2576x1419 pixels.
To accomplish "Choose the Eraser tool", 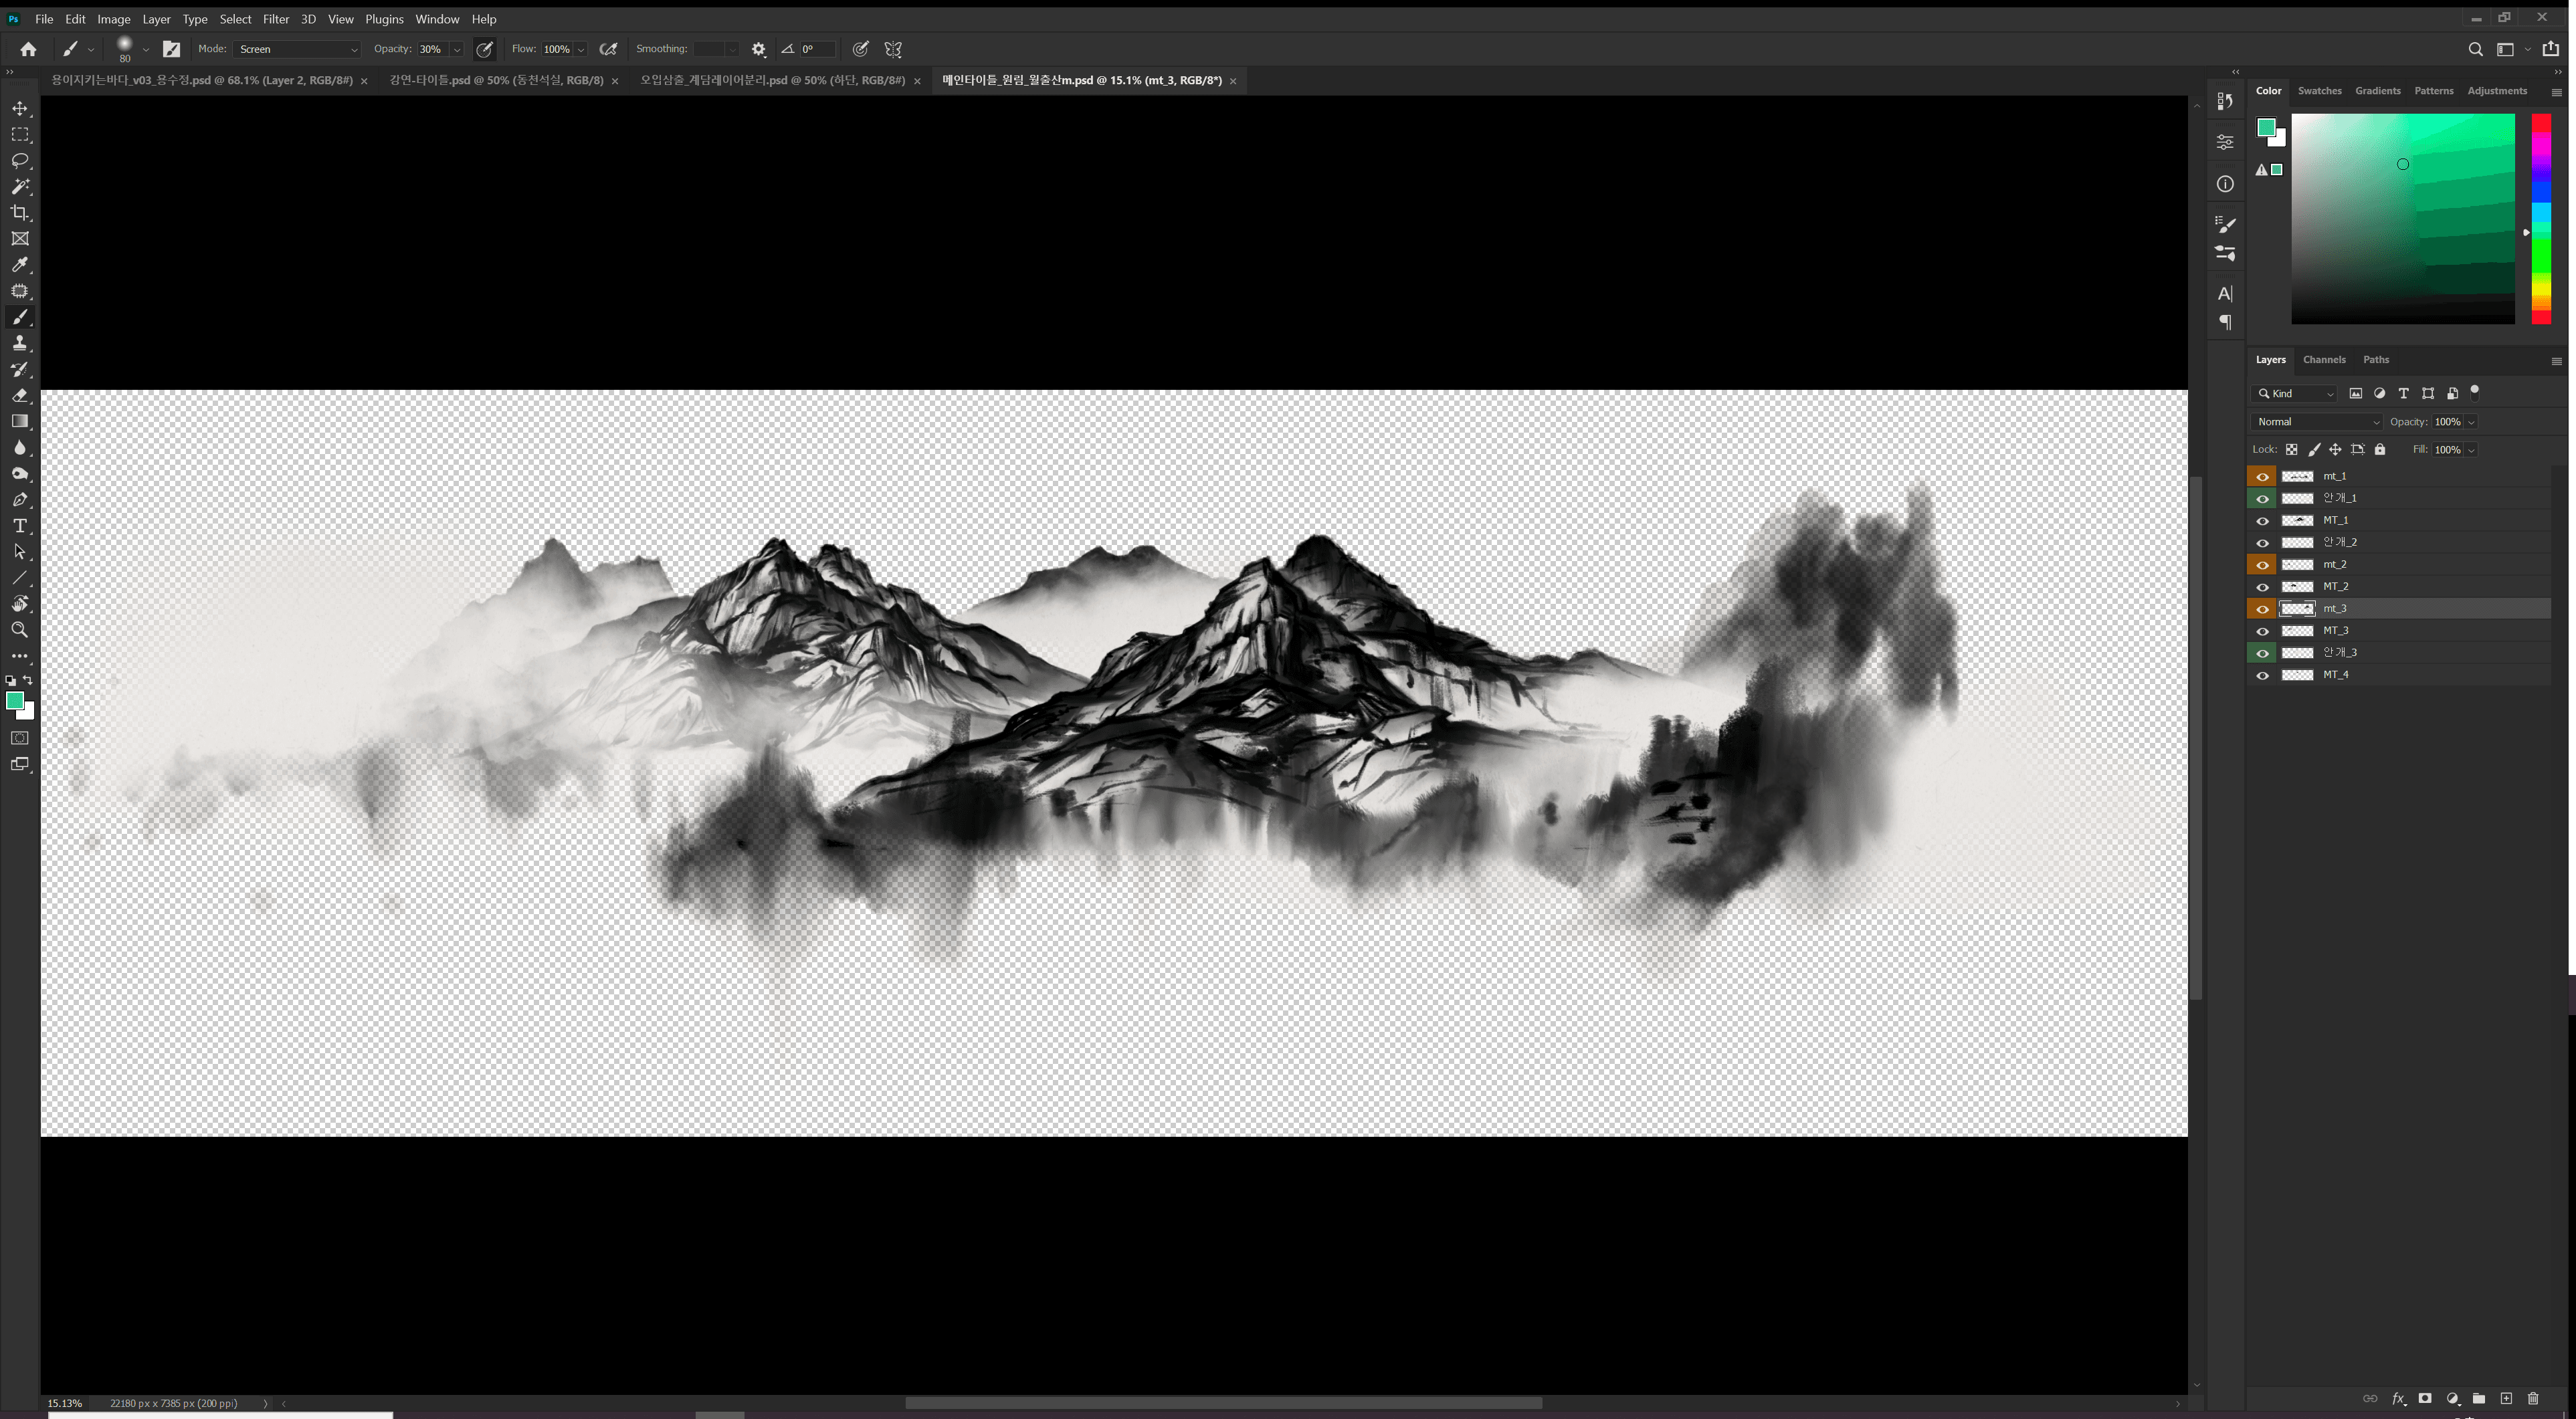I will pyautogui.click(x=20, y=395).
